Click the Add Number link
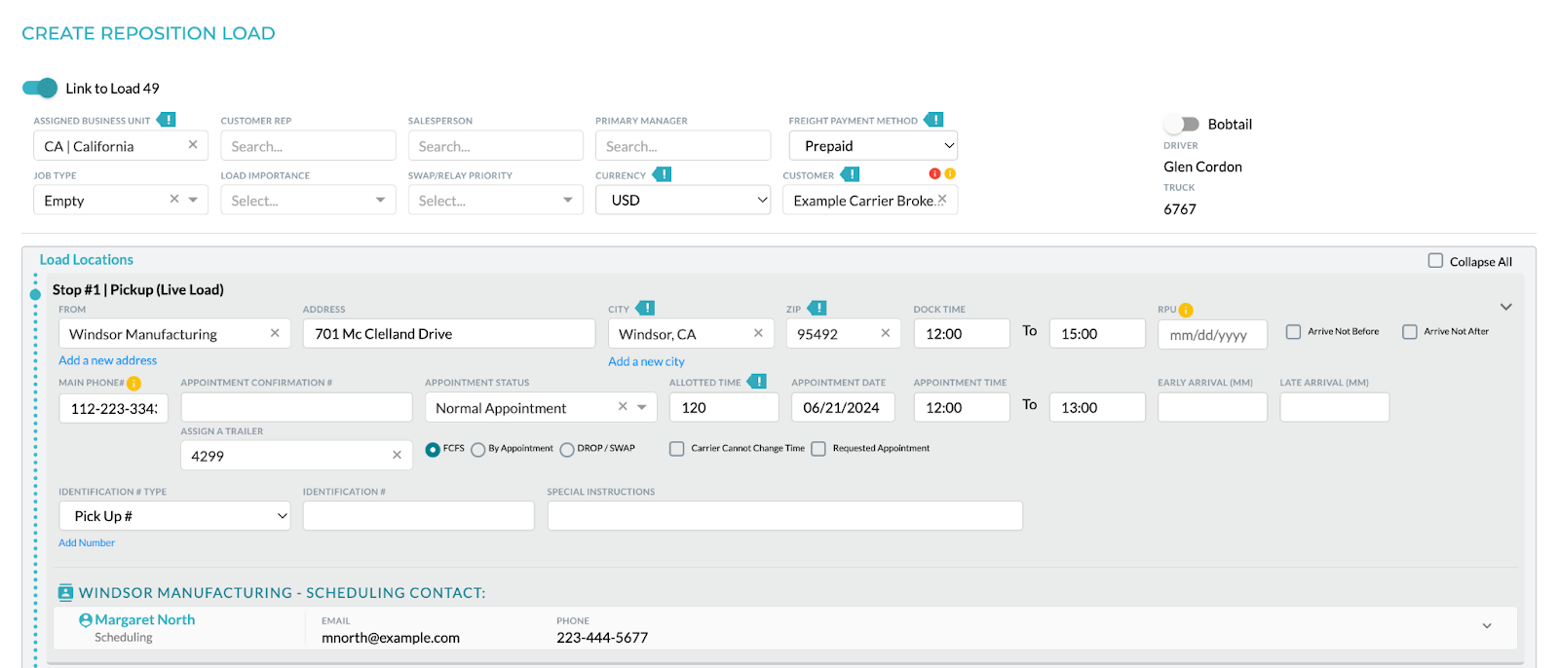This screenshot has width=1559, height=668. 87,543
